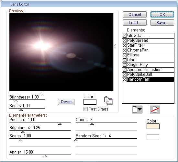Viewport: 178px width, 162px height.
Task: Enable the Fast Drags checkbox
Action: 85,109
